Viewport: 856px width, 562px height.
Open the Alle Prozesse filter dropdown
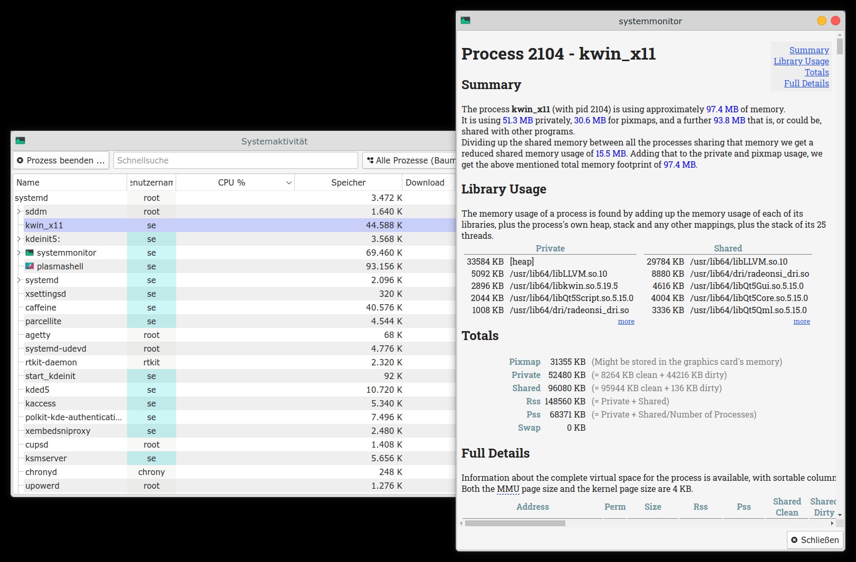410,160
